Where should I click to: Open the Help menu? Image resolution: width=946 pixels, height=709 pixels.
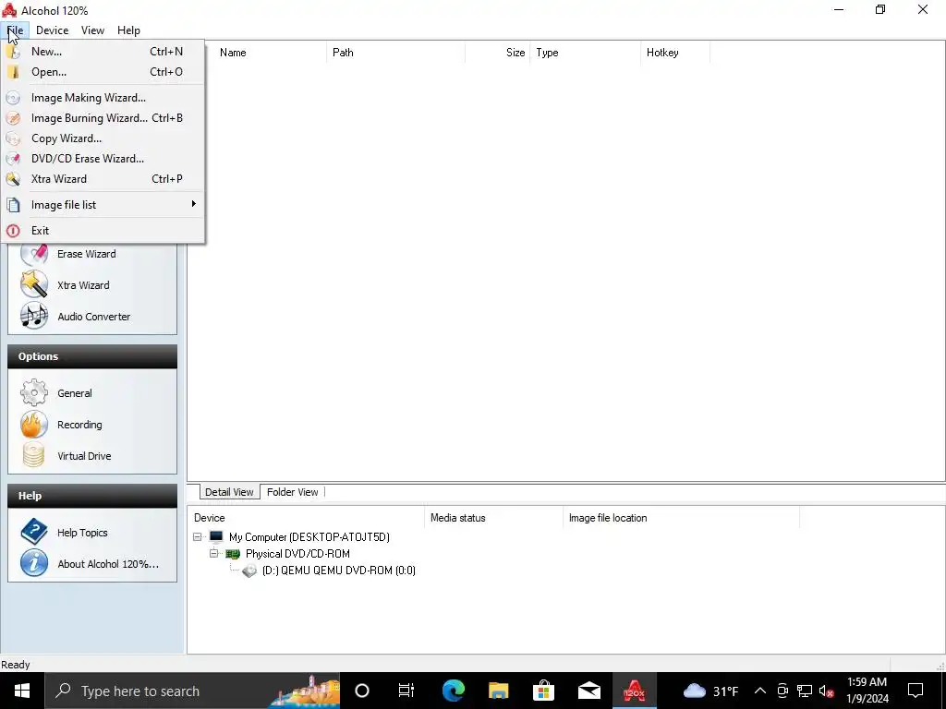coord(128,30)
